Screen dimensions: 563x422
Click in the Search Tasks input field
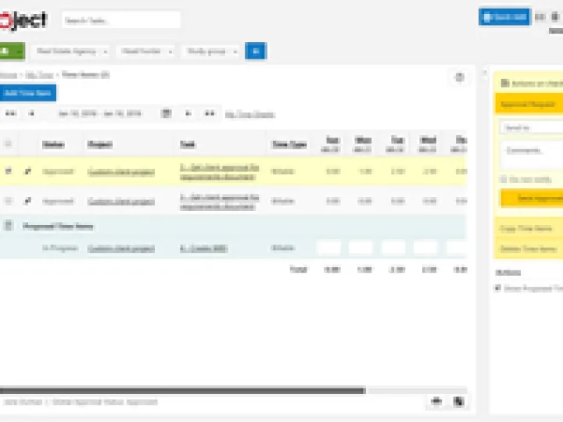point(120,20)
